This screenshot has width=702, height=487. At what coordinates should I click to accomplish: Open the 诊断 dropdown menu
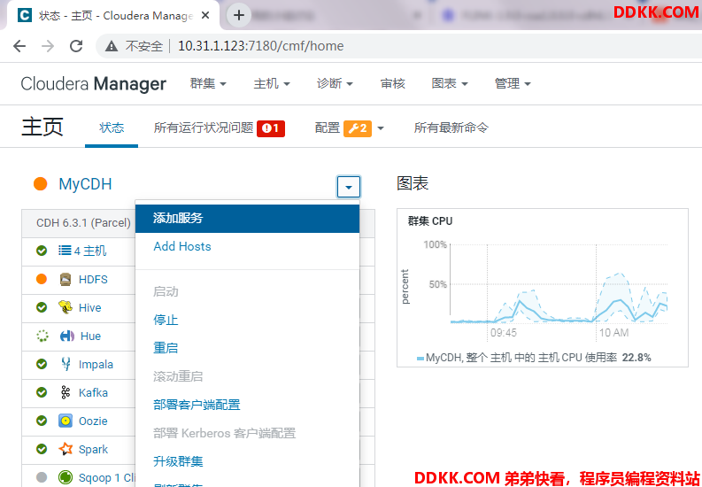[x=335, y=84]
